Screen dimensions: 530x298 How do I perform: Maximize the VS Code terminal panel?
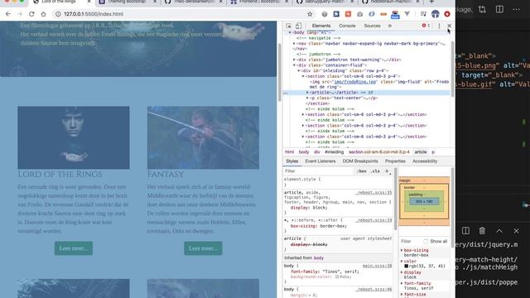click(x=499, y=231)
